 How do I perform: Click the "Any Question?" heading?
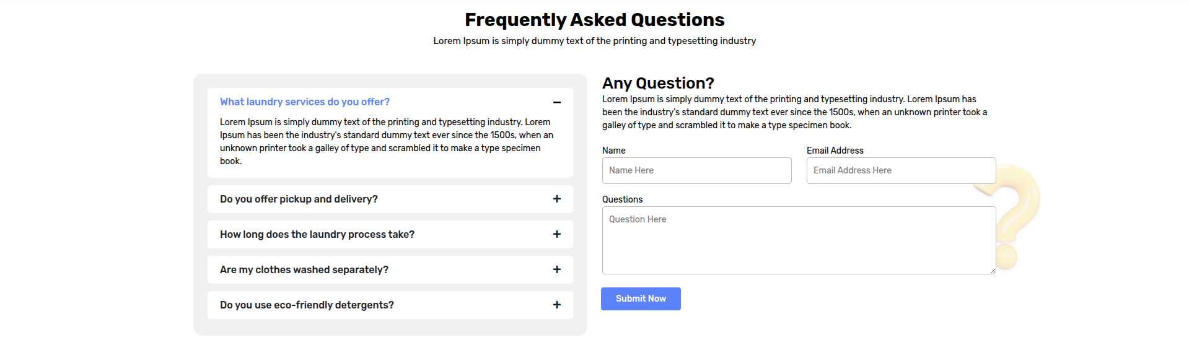(x=657, y=83)
